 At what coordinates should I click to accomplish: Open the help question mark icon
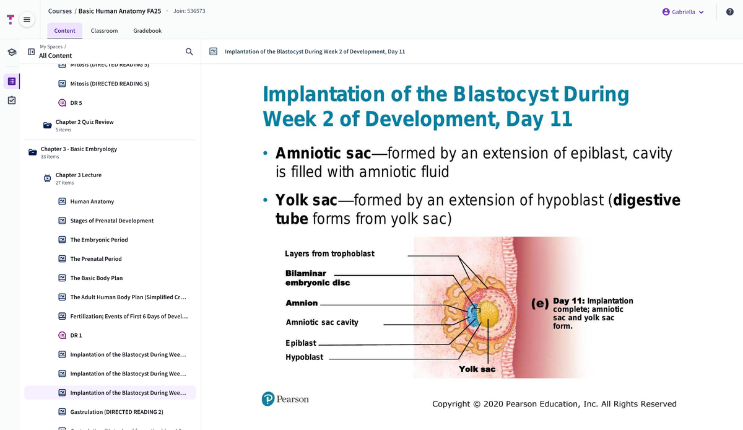point(729,12)
